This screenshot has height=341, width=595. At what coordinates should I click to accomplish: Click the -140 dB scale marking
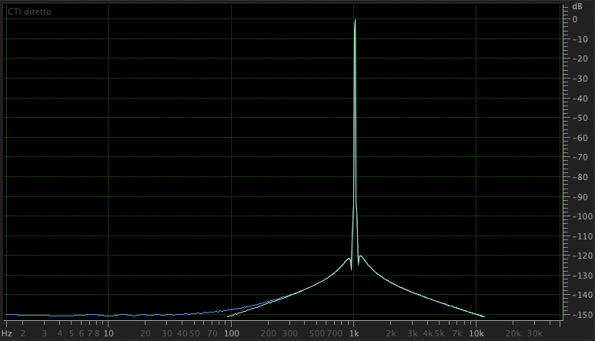pos(582,295)
